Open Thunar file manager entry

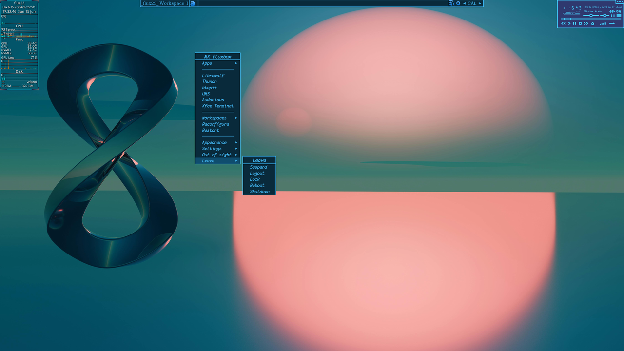217,81
